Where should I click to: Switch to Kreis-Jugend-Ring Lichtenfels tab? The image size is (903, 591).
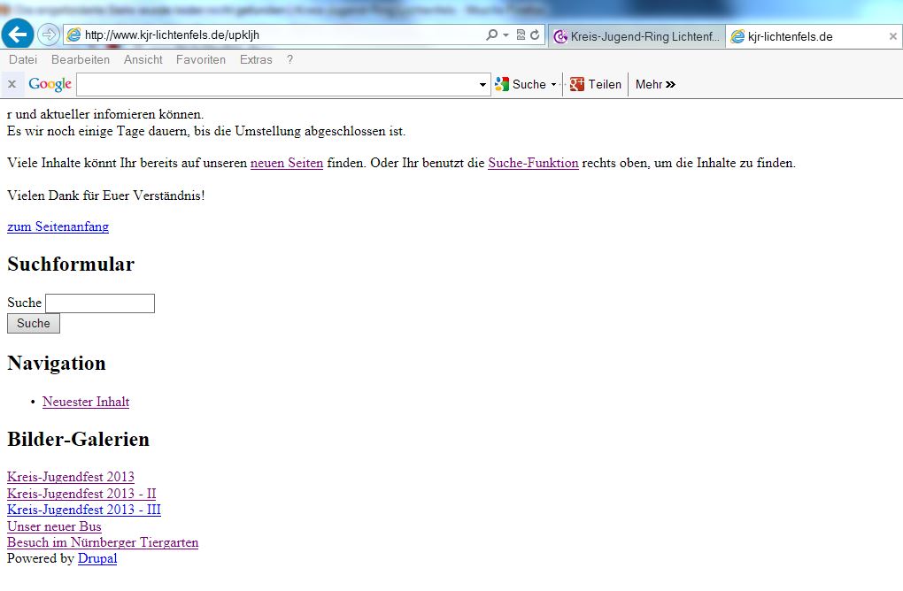637,36
